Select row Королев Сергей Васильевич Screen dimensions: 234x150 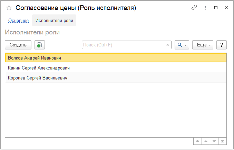click(x=116, y=78)
